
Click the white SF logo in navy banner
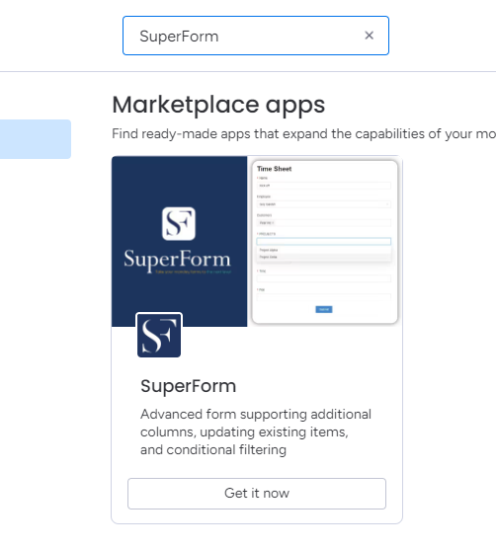click(179, 224)
